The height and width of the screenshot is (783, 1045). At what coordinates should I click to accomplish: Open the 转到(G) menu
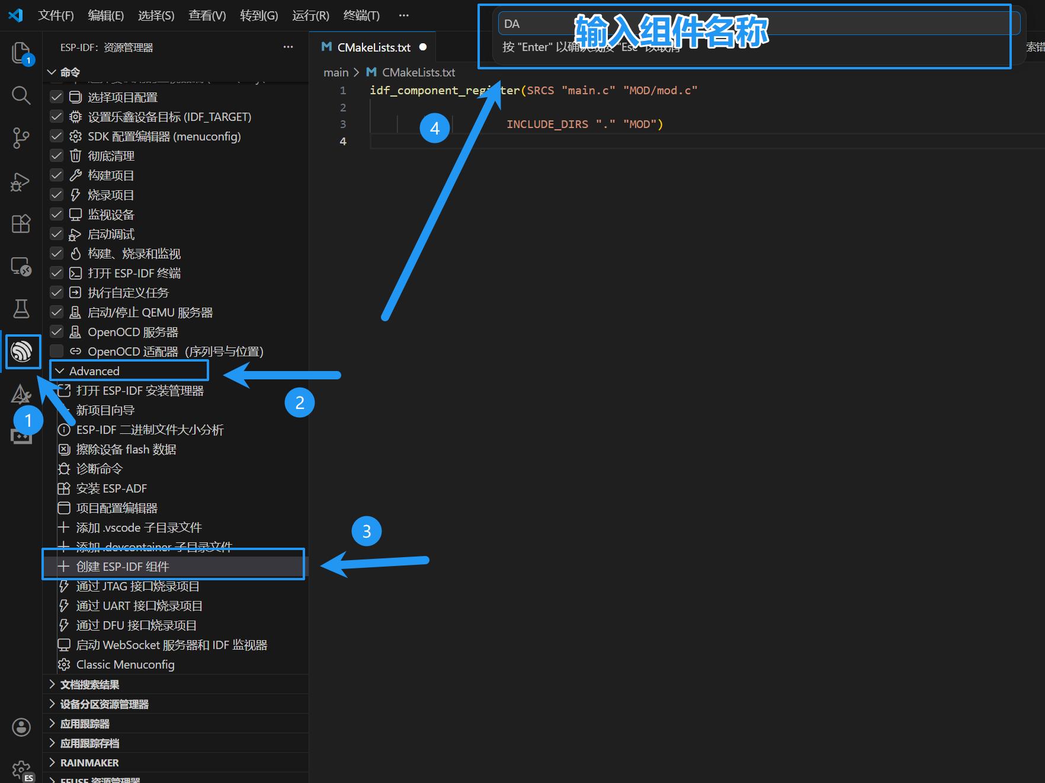(259, 15)
